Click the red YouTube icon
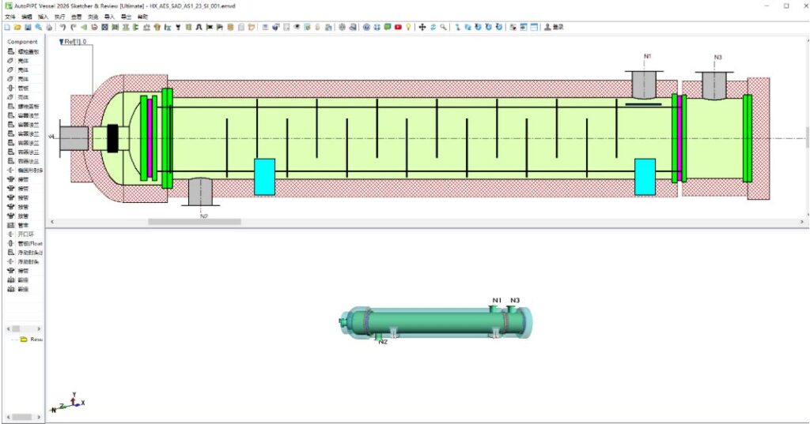The image size is (810, 424). click(x=398, y=27)
